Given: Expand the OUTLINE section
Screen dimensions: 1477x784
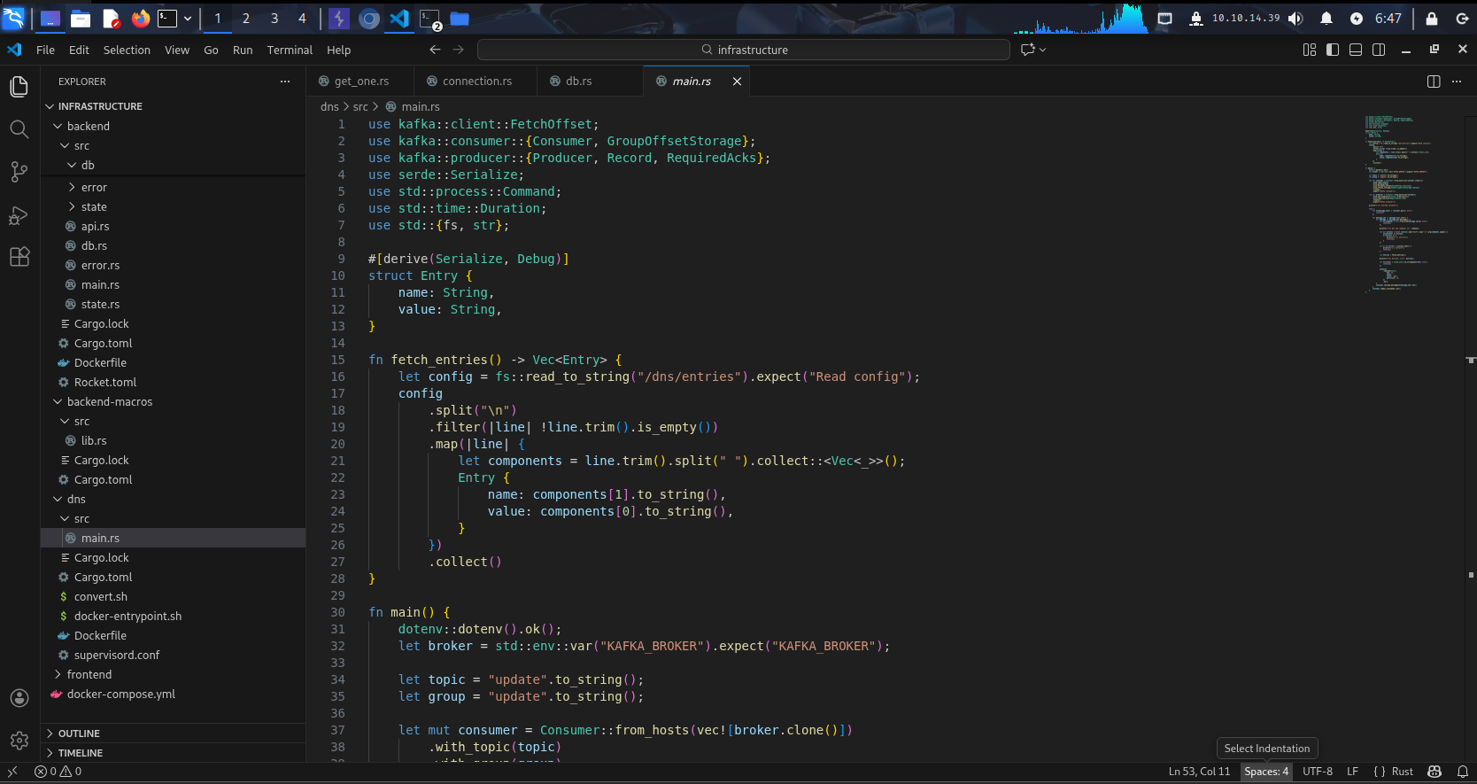Looking at the screenshot, I should [x=79, y=734].
